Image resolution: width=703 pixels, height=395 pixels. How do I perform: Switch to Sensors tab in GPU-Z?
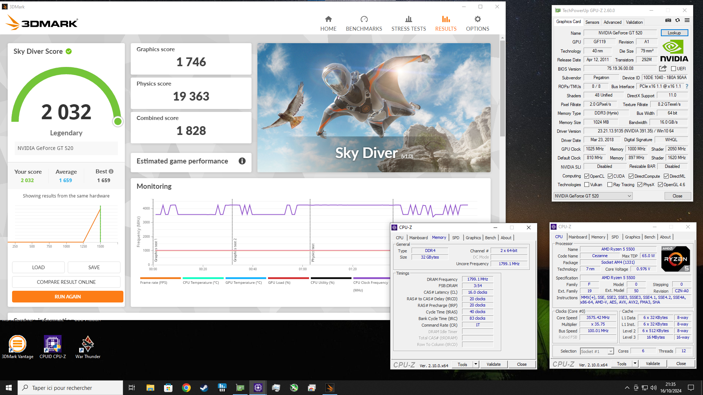pyautogui.click(x=592, y=22)
